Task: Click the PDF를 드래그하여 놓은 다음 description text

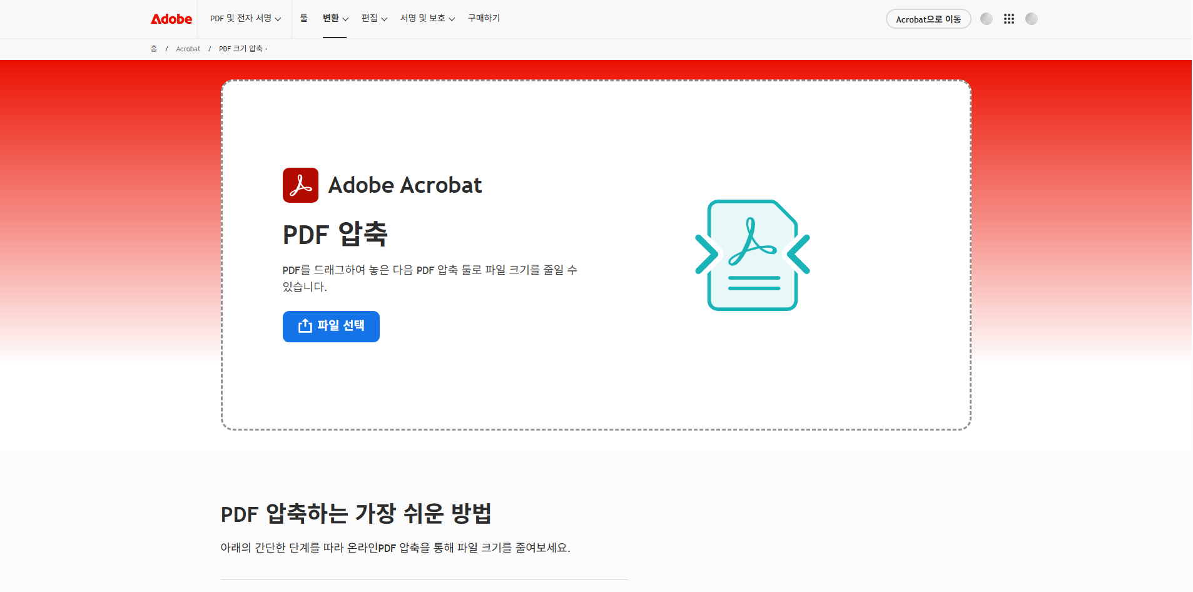Action: [x=430, y=278]
